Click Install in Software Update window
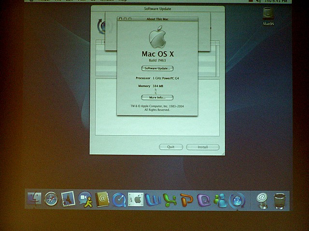 click(203, 147)
